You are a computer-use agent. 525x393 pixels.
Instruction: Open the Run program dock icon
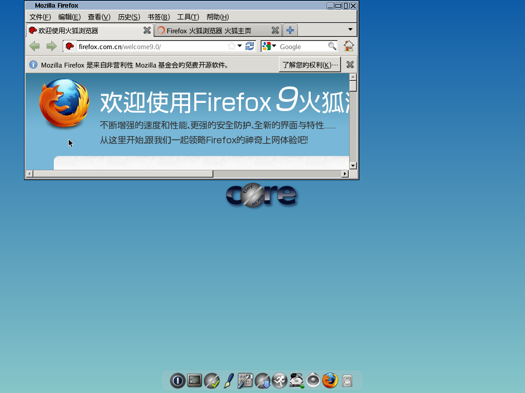coord(279,381)
